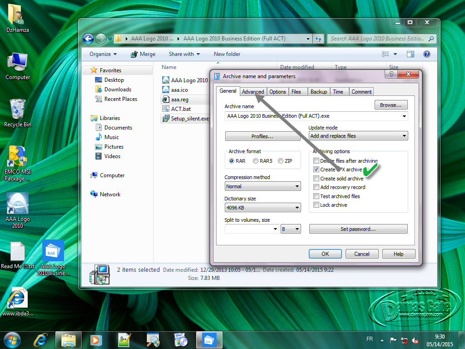The width and height of the screenshot is (465, 349).
Task: Click the Help button in archive dialog
Action: tap(399, 254)
